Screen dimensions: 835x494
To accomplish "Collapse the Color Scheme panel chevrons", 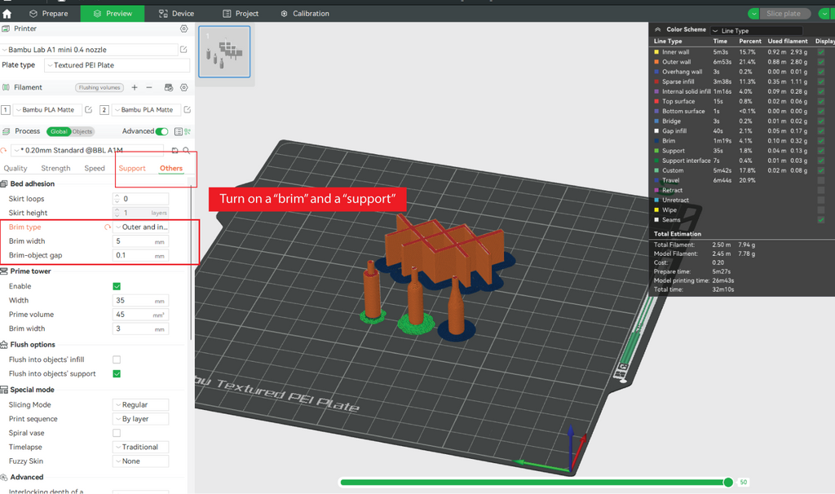I will tap(658, 30).
